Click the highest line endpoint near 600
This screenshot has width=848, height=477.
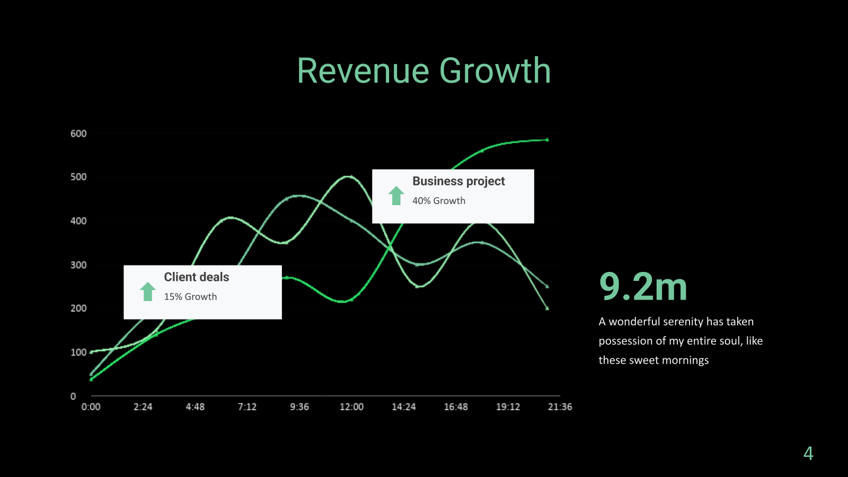click(547, 140)
